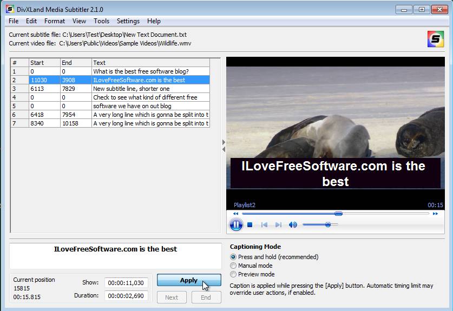Open the Settings menu

[x=128, y=21]
